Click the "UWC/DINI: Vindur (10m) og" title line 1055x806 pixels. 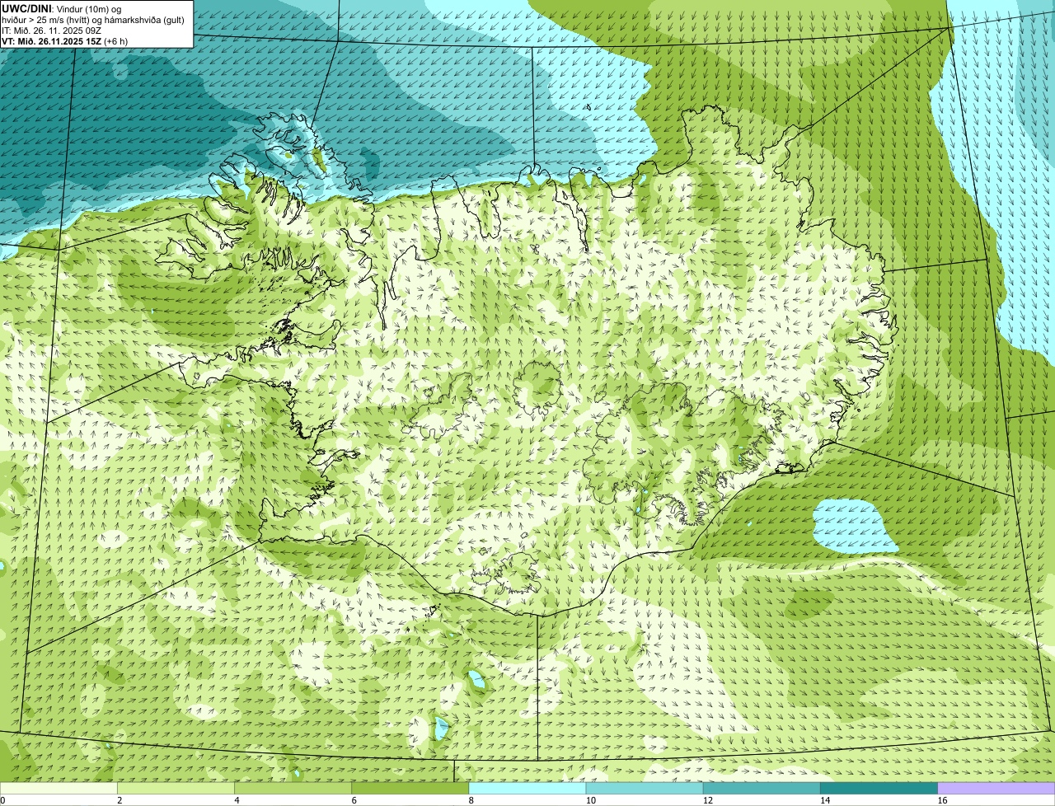pos(62,8)
